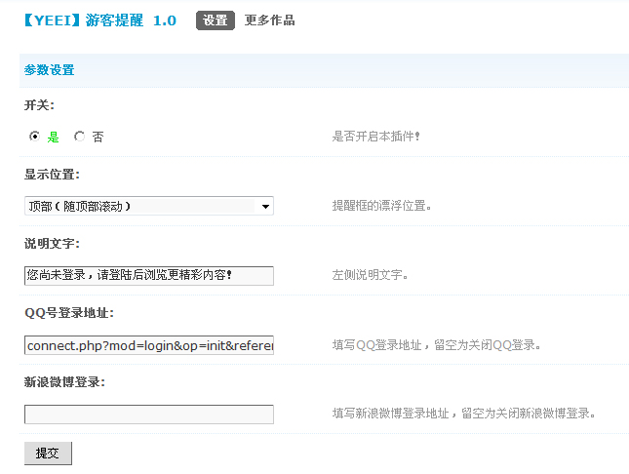Click the 更多作品 link

269,20
